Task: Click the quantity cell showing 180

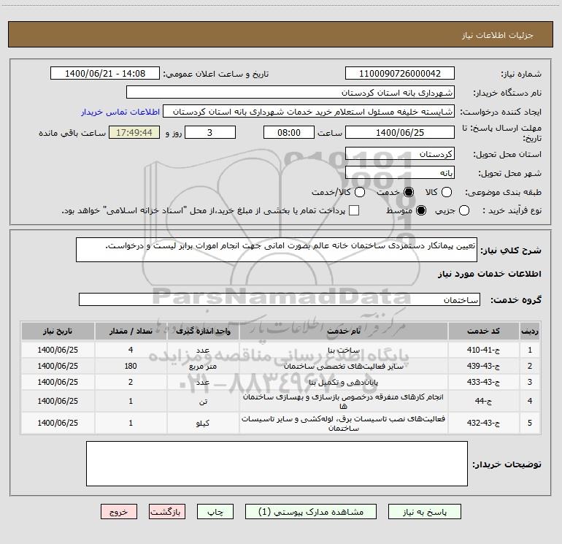Action: coord(131,366)
